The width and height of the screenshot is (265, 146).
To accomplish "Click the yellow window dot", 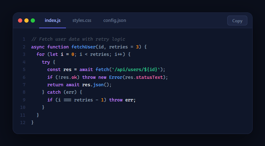I will tap(26, 21).
